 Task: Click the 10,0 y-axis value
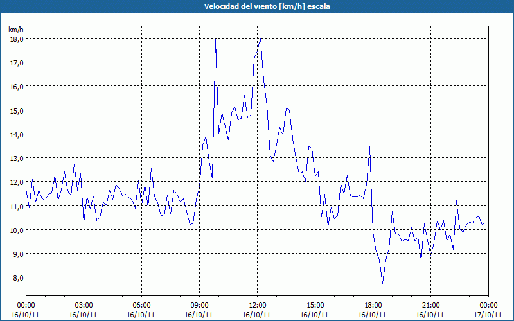point(16,230)
